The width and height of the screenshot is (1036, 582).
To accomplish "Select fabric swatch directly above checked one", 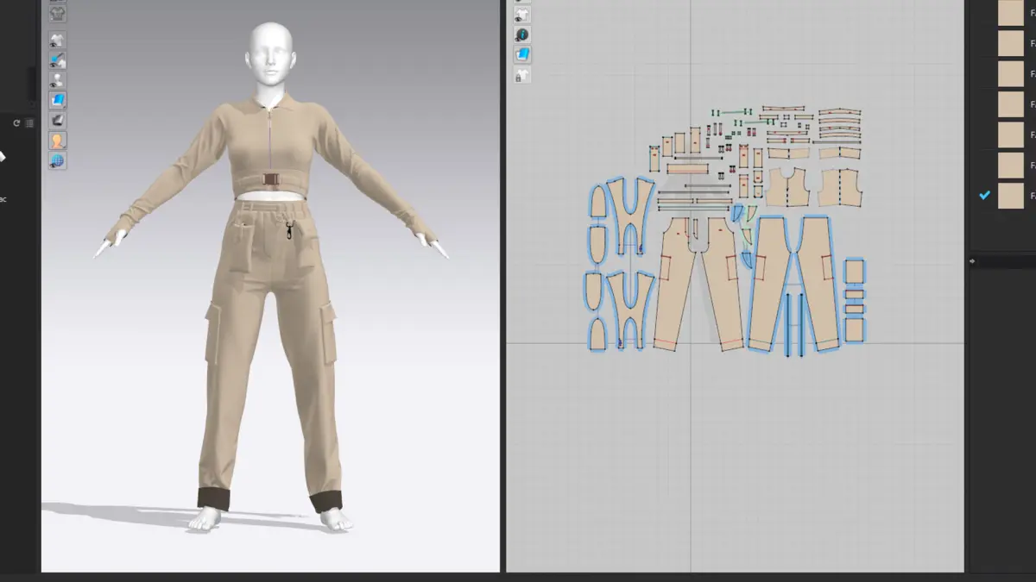I will (1011, 166).
